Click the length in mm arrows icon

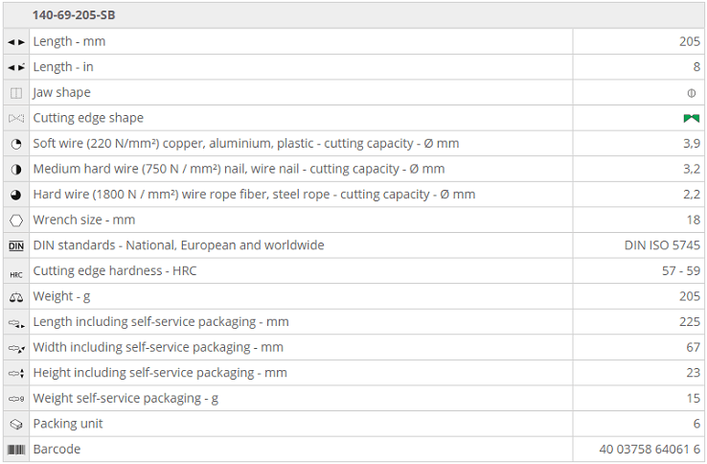[16, 42]
